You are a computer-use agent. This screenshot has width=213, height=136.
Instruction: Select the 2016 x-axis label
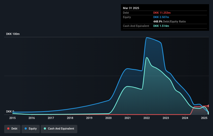click(x=32, y=118)
